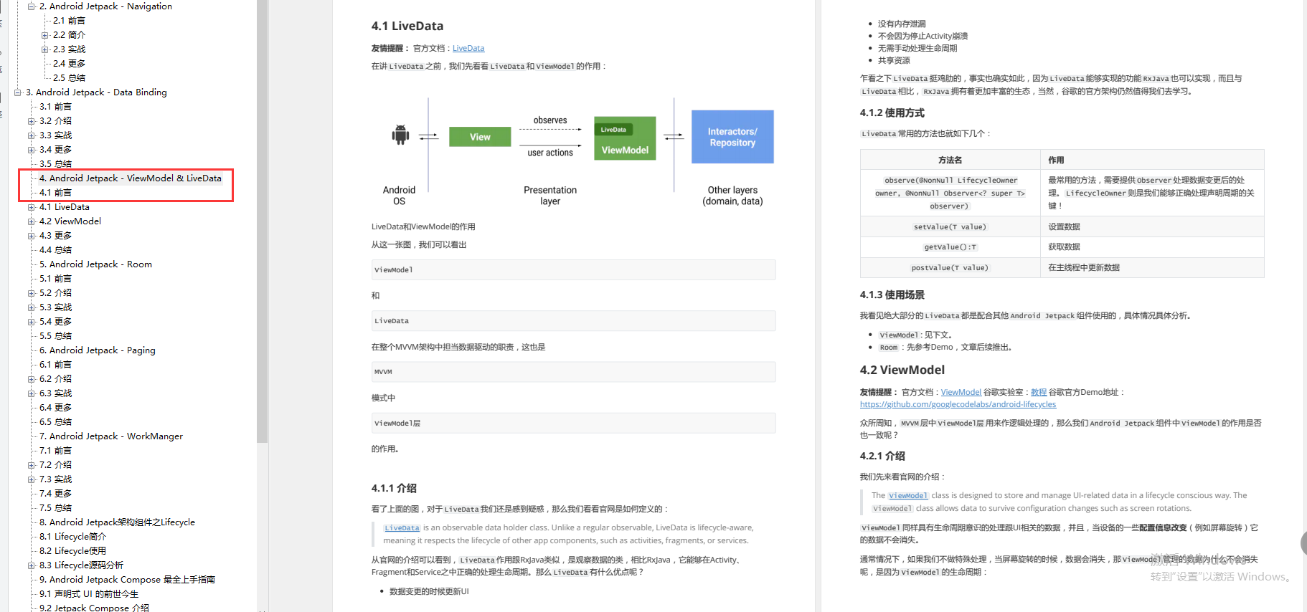
Task: Click the green 'View' box in the diagram
Action: [480, 137]
